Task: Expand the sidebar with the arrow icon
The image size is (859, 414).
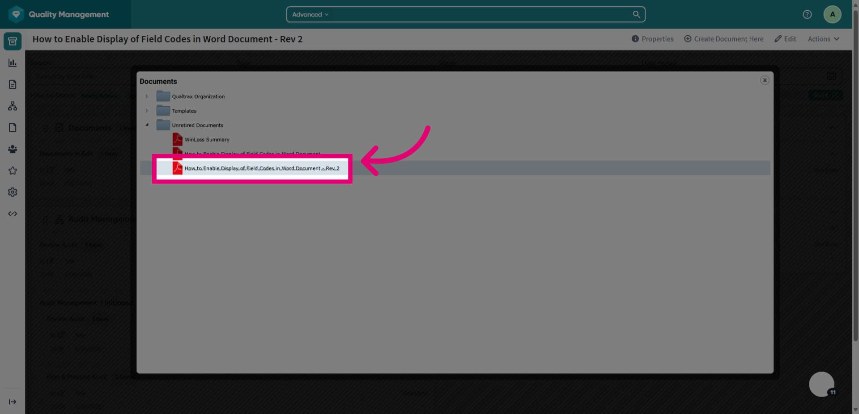Action: coord(13,402)
